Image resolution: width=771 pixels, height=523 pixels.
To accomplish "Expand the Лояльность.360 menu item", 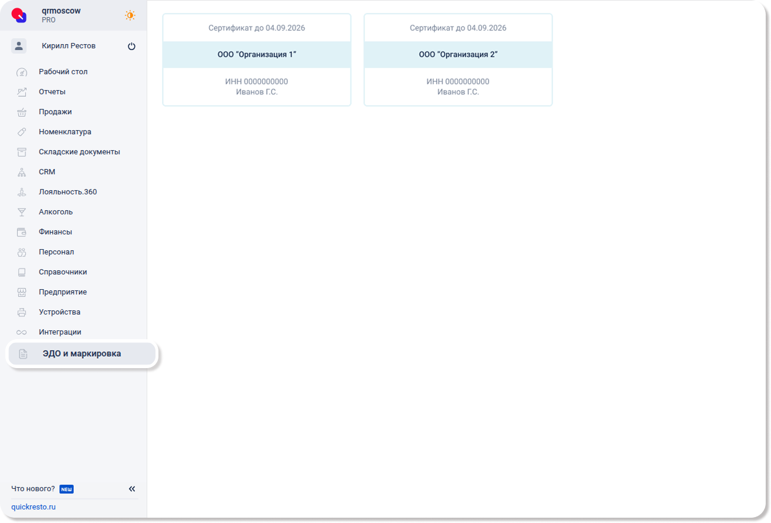I will 68,192.
